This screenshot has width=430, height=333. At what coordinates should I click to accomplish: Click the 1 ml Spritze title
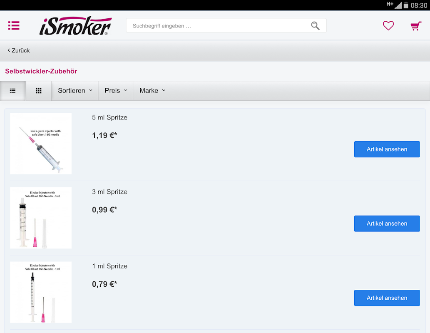[x=109, y=266]
